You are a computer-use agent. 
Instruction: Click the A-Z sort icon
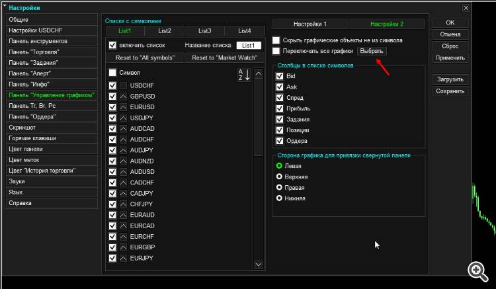click(244, 75)
